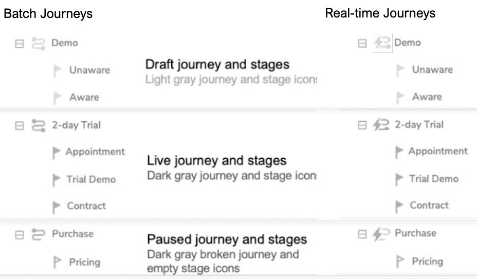
Task: Collapse the batch Purchase journey
Action: point(19,235)
